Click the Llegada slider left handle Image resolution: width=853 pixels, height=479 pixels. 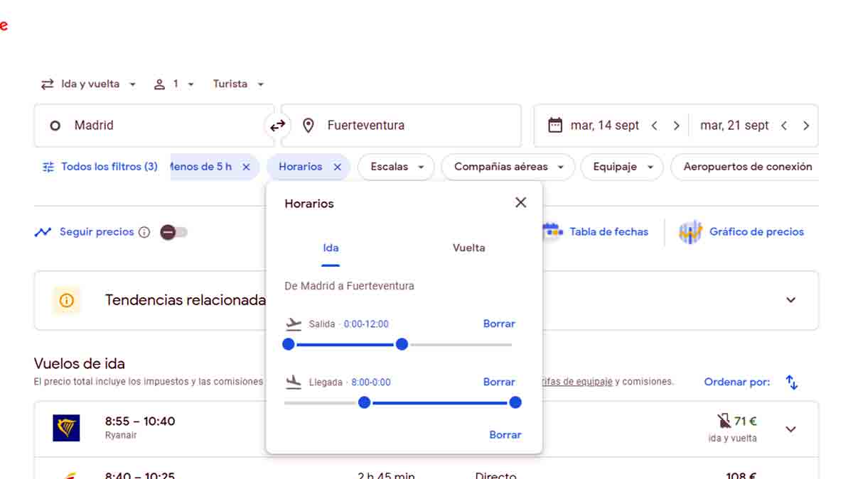pos(364,402)
